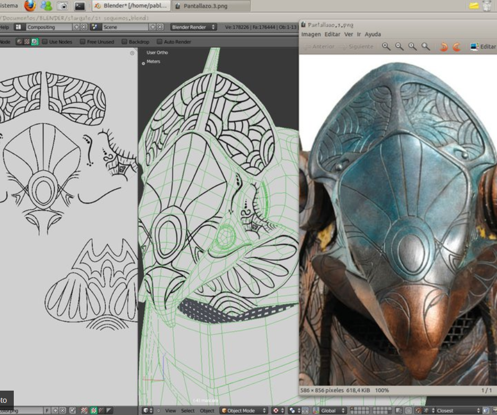
Task: Open the viewport shading selector dropdown
Action: (x=279, y=411)
